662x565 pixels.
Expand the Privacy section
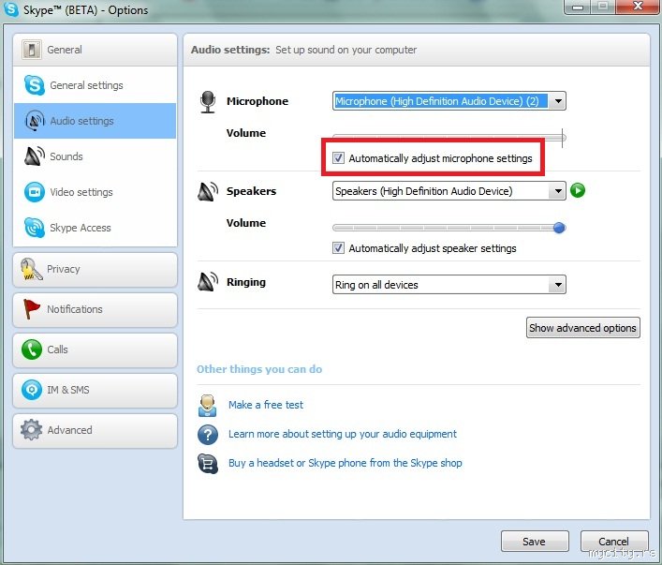95,270
